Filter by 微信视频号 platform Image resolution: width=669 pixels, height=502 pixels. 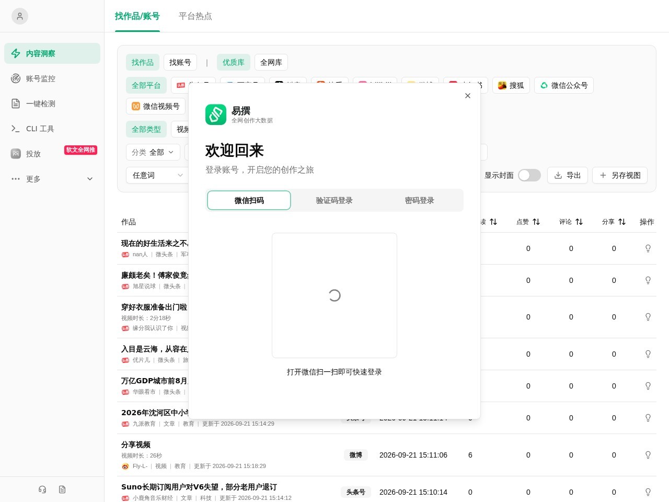[x=156, y=106]
